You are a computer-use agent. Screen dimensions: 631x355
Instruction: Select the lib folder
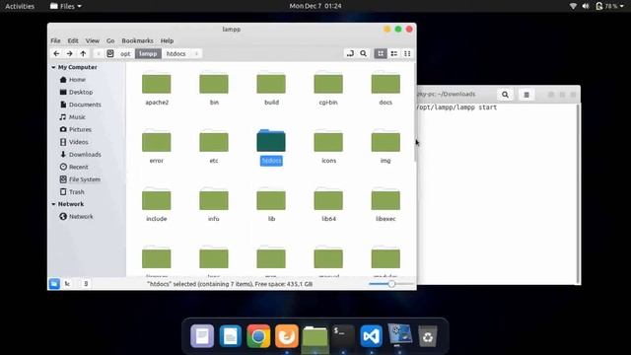point(271,200)
